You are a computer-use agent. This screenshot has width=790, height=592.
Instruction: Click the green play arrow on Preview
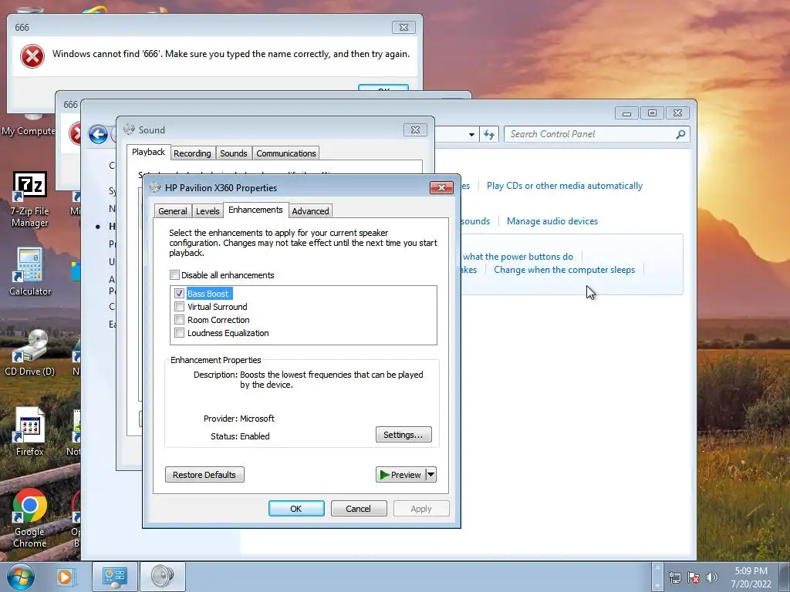384,475
